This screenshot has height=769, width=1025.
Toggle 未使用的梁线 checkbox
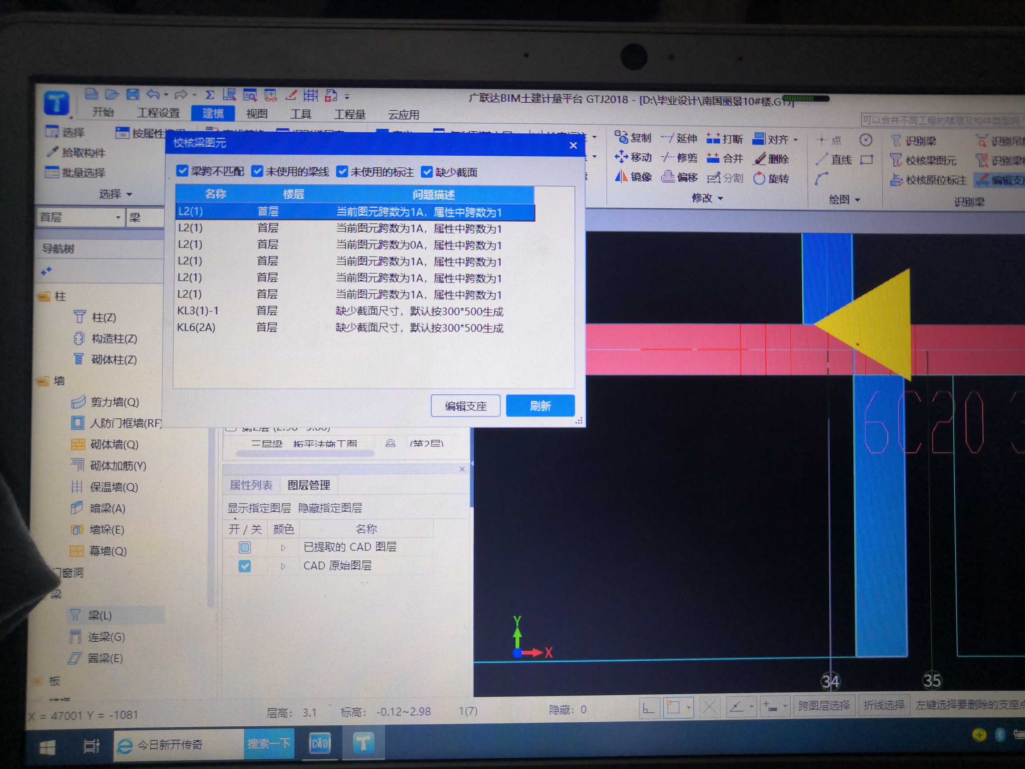point(257,171)
